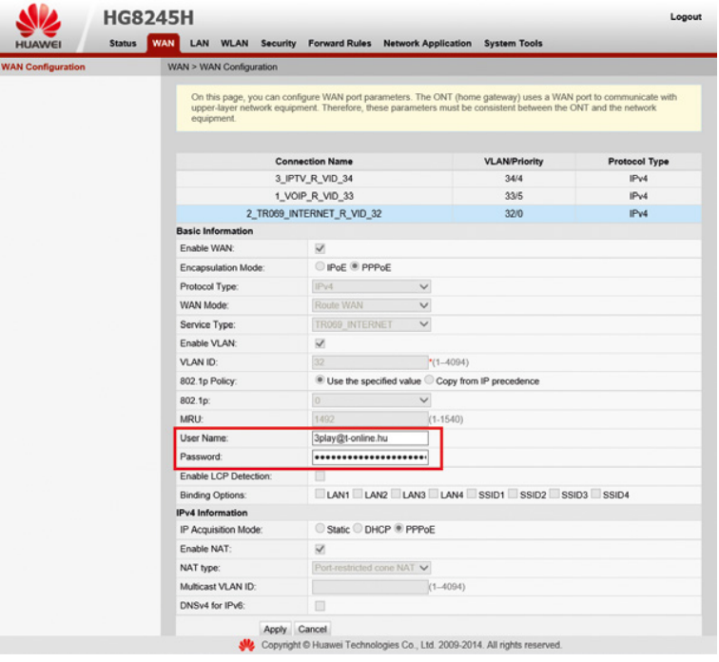Select WAN Configuration in the sidebar
Screen dimensions: 719x662
pos(43,67)
